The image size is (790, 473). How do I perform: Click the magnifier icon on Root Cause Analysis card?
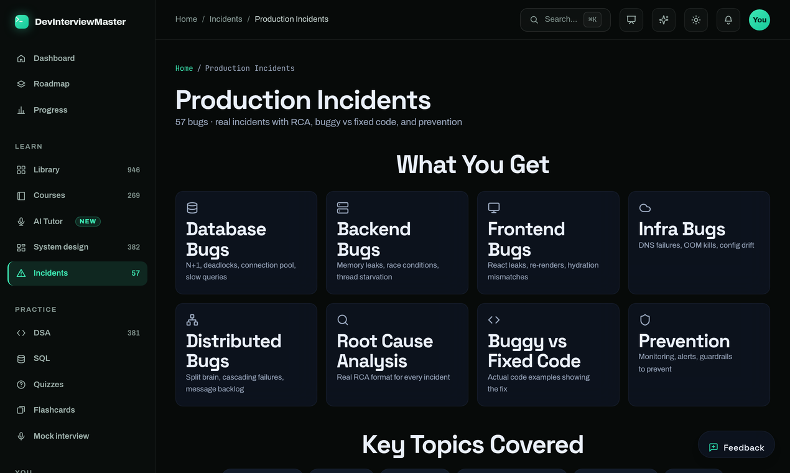pos(343,320)
